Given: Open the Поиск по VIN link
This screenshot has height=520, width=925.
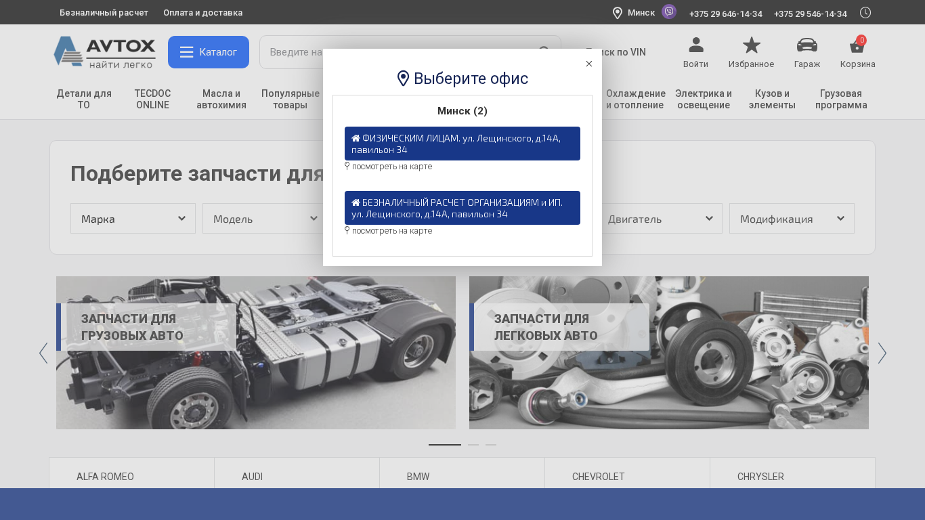Looking at the screenshot, I should click(616, 52).
